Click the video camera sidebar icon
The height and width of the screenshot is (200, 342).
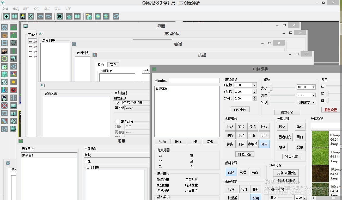[14, 129]
